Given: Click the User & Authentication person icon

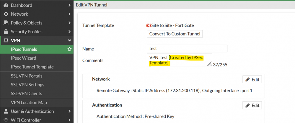Looking at the screenshot, I should point(6,111).
